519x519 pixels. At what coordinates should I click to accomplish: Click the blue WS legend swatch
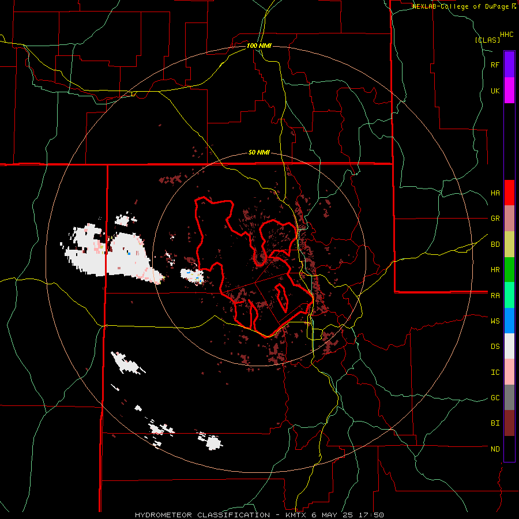point(509,321)
